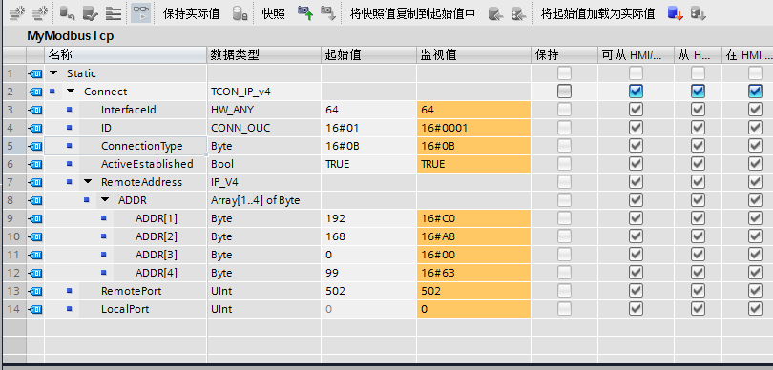
Task: Click the copy snapshots to start values icon
Action: click(x=496, y=13)
